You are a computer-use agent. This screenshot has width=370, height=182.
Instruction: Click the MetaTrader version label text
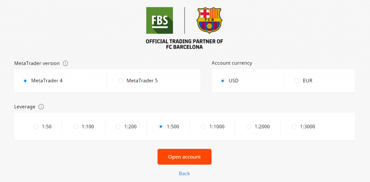pos(37,64)
